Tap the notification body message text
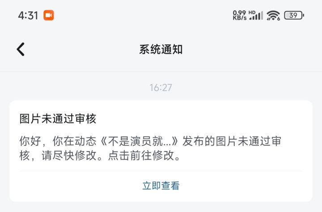The width and height of the screenshot is (322, 212). pyautogui.click(x=150, y=148)
